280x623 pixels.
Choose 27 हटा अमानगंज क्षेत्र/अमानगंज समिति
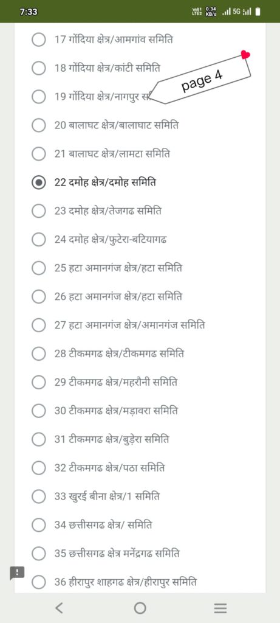point(38,326)
